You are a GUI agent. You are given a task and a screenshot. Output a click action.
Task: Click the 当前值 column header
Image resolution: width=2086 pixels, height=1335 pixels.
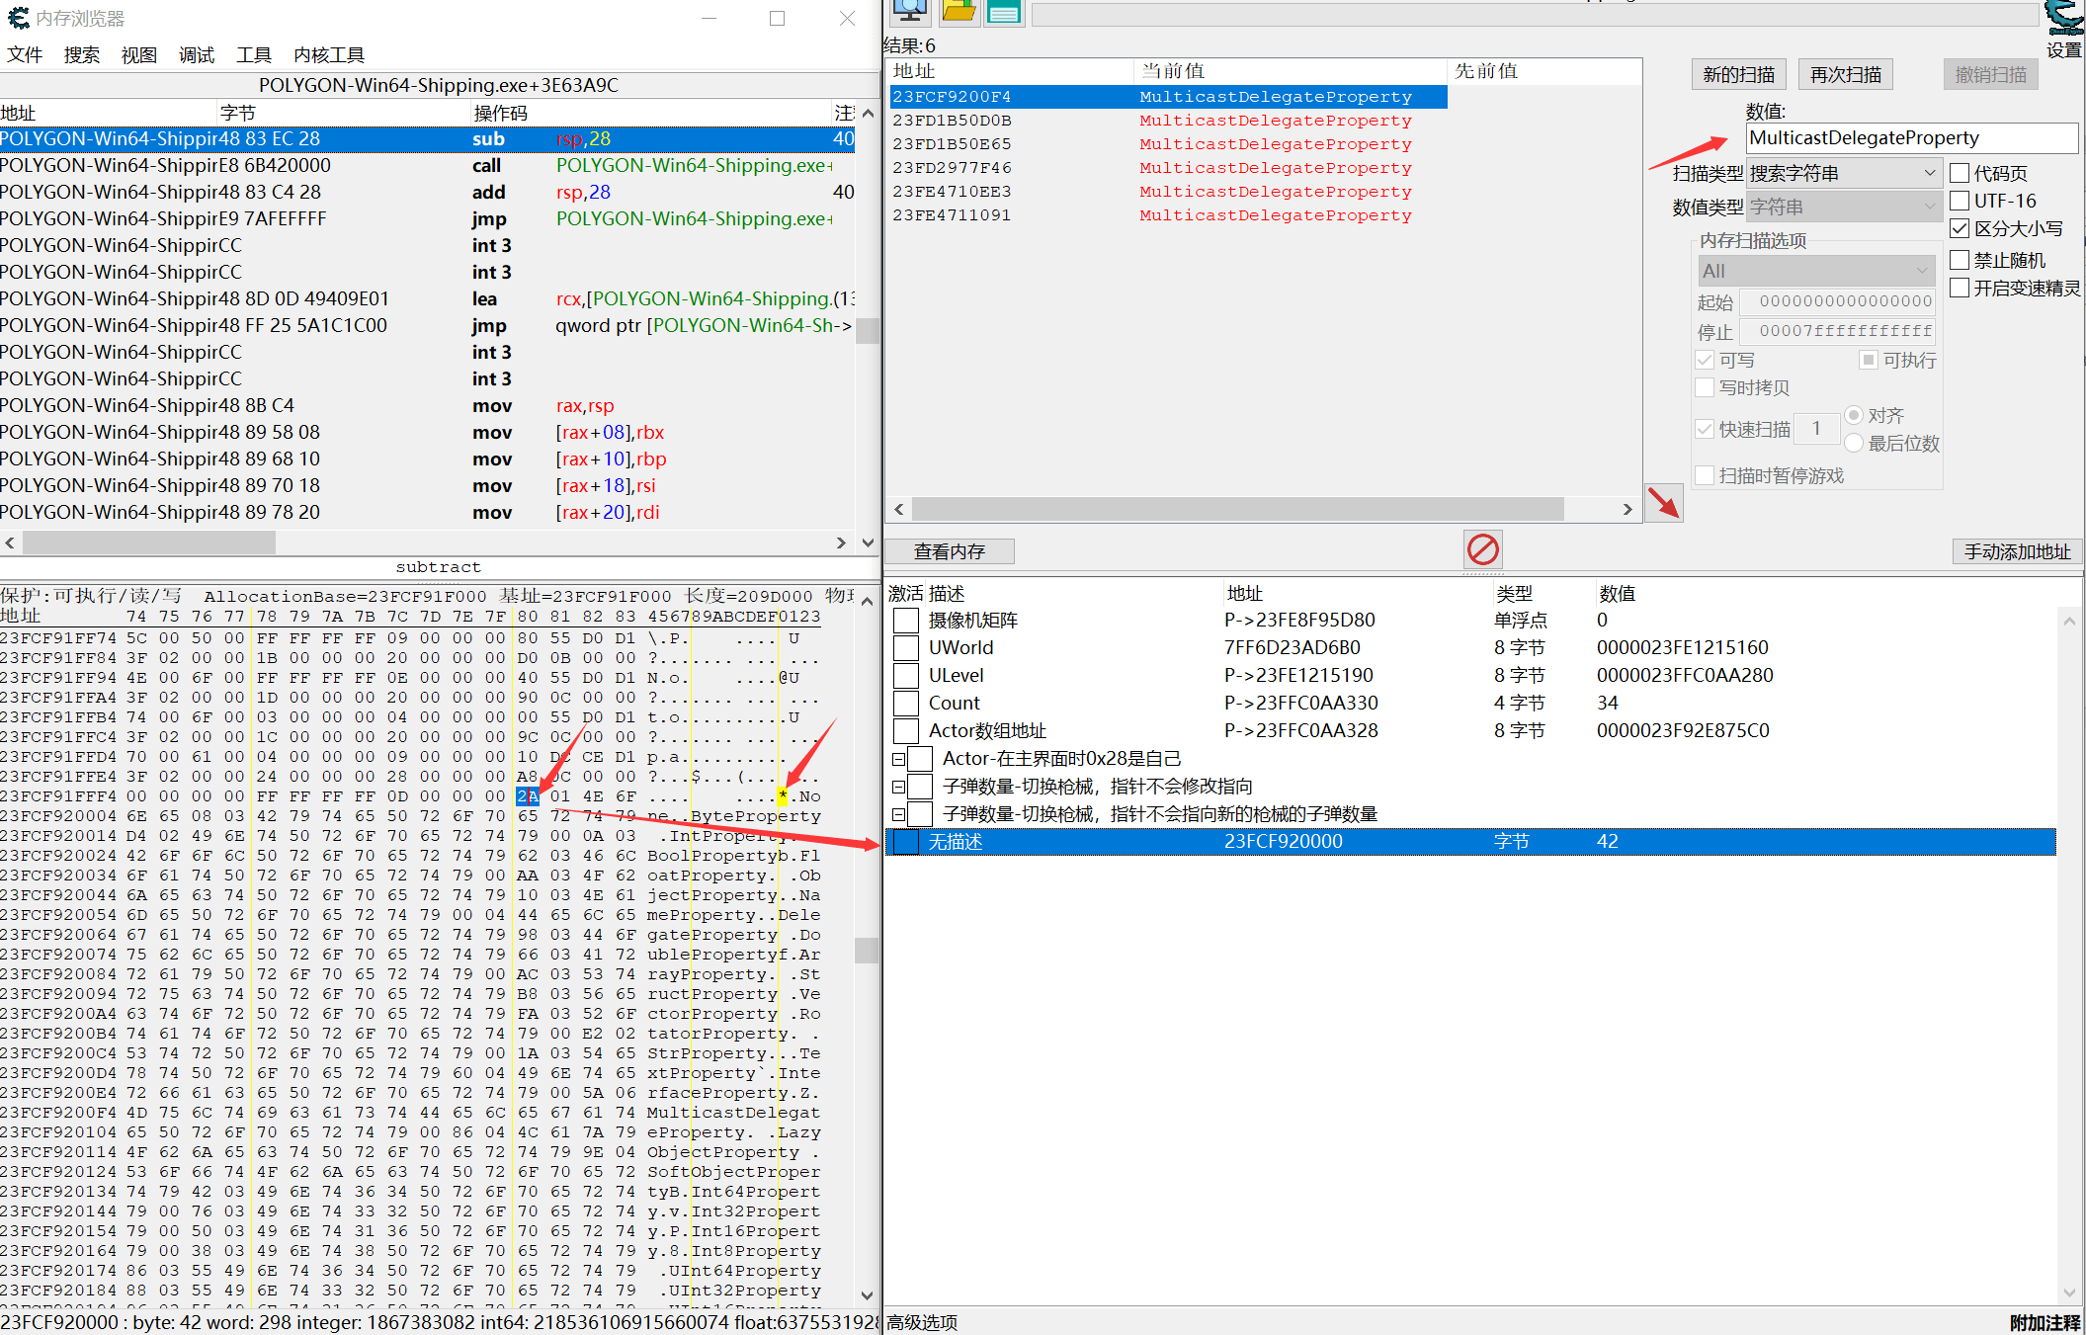point(1291,71)
